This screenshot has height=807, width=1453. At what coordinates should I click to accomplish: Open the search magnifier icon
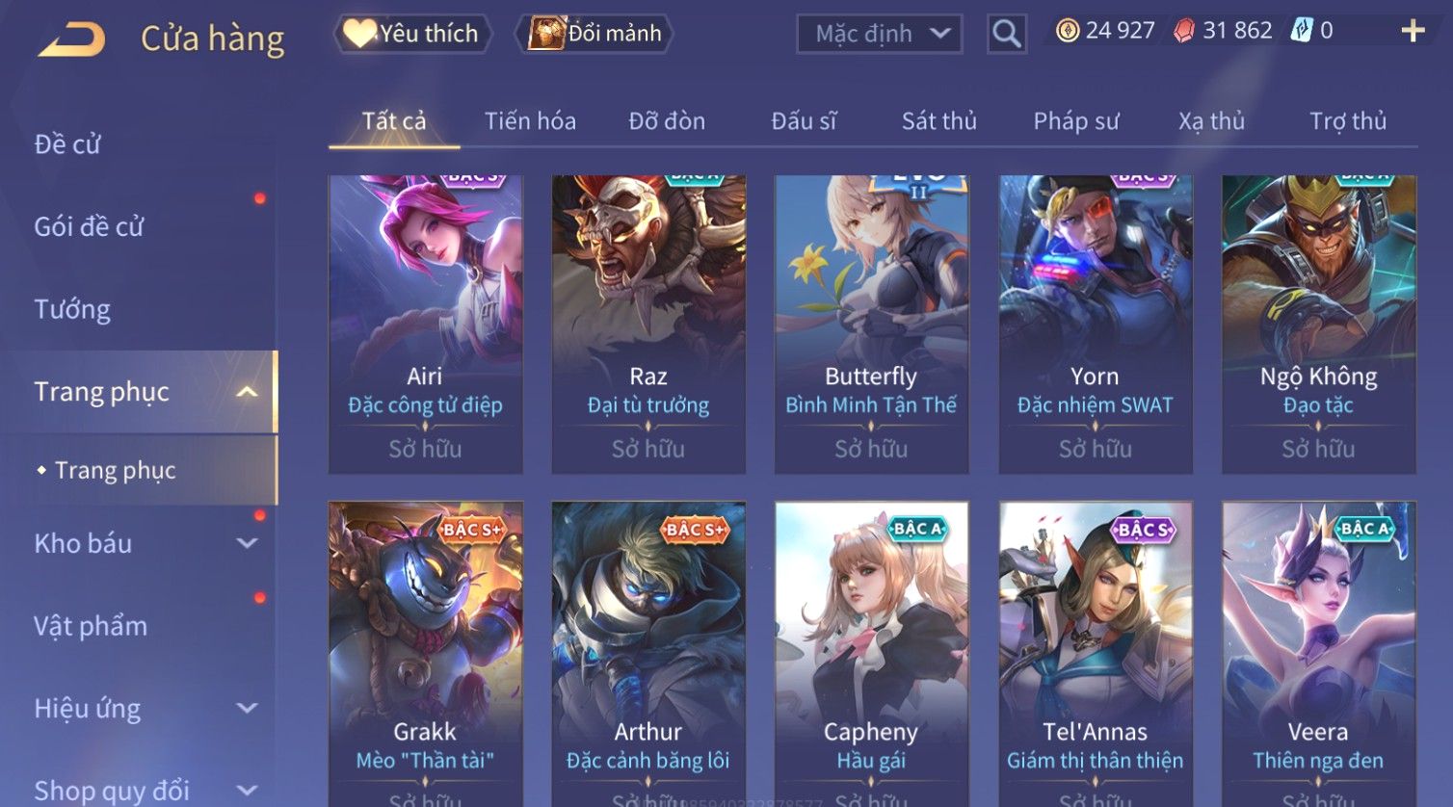pos(1007,34)
